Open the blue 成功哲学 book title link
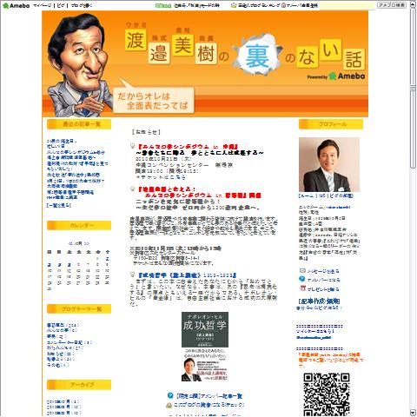The image size is (417, 417). click(x=187, y=275)
